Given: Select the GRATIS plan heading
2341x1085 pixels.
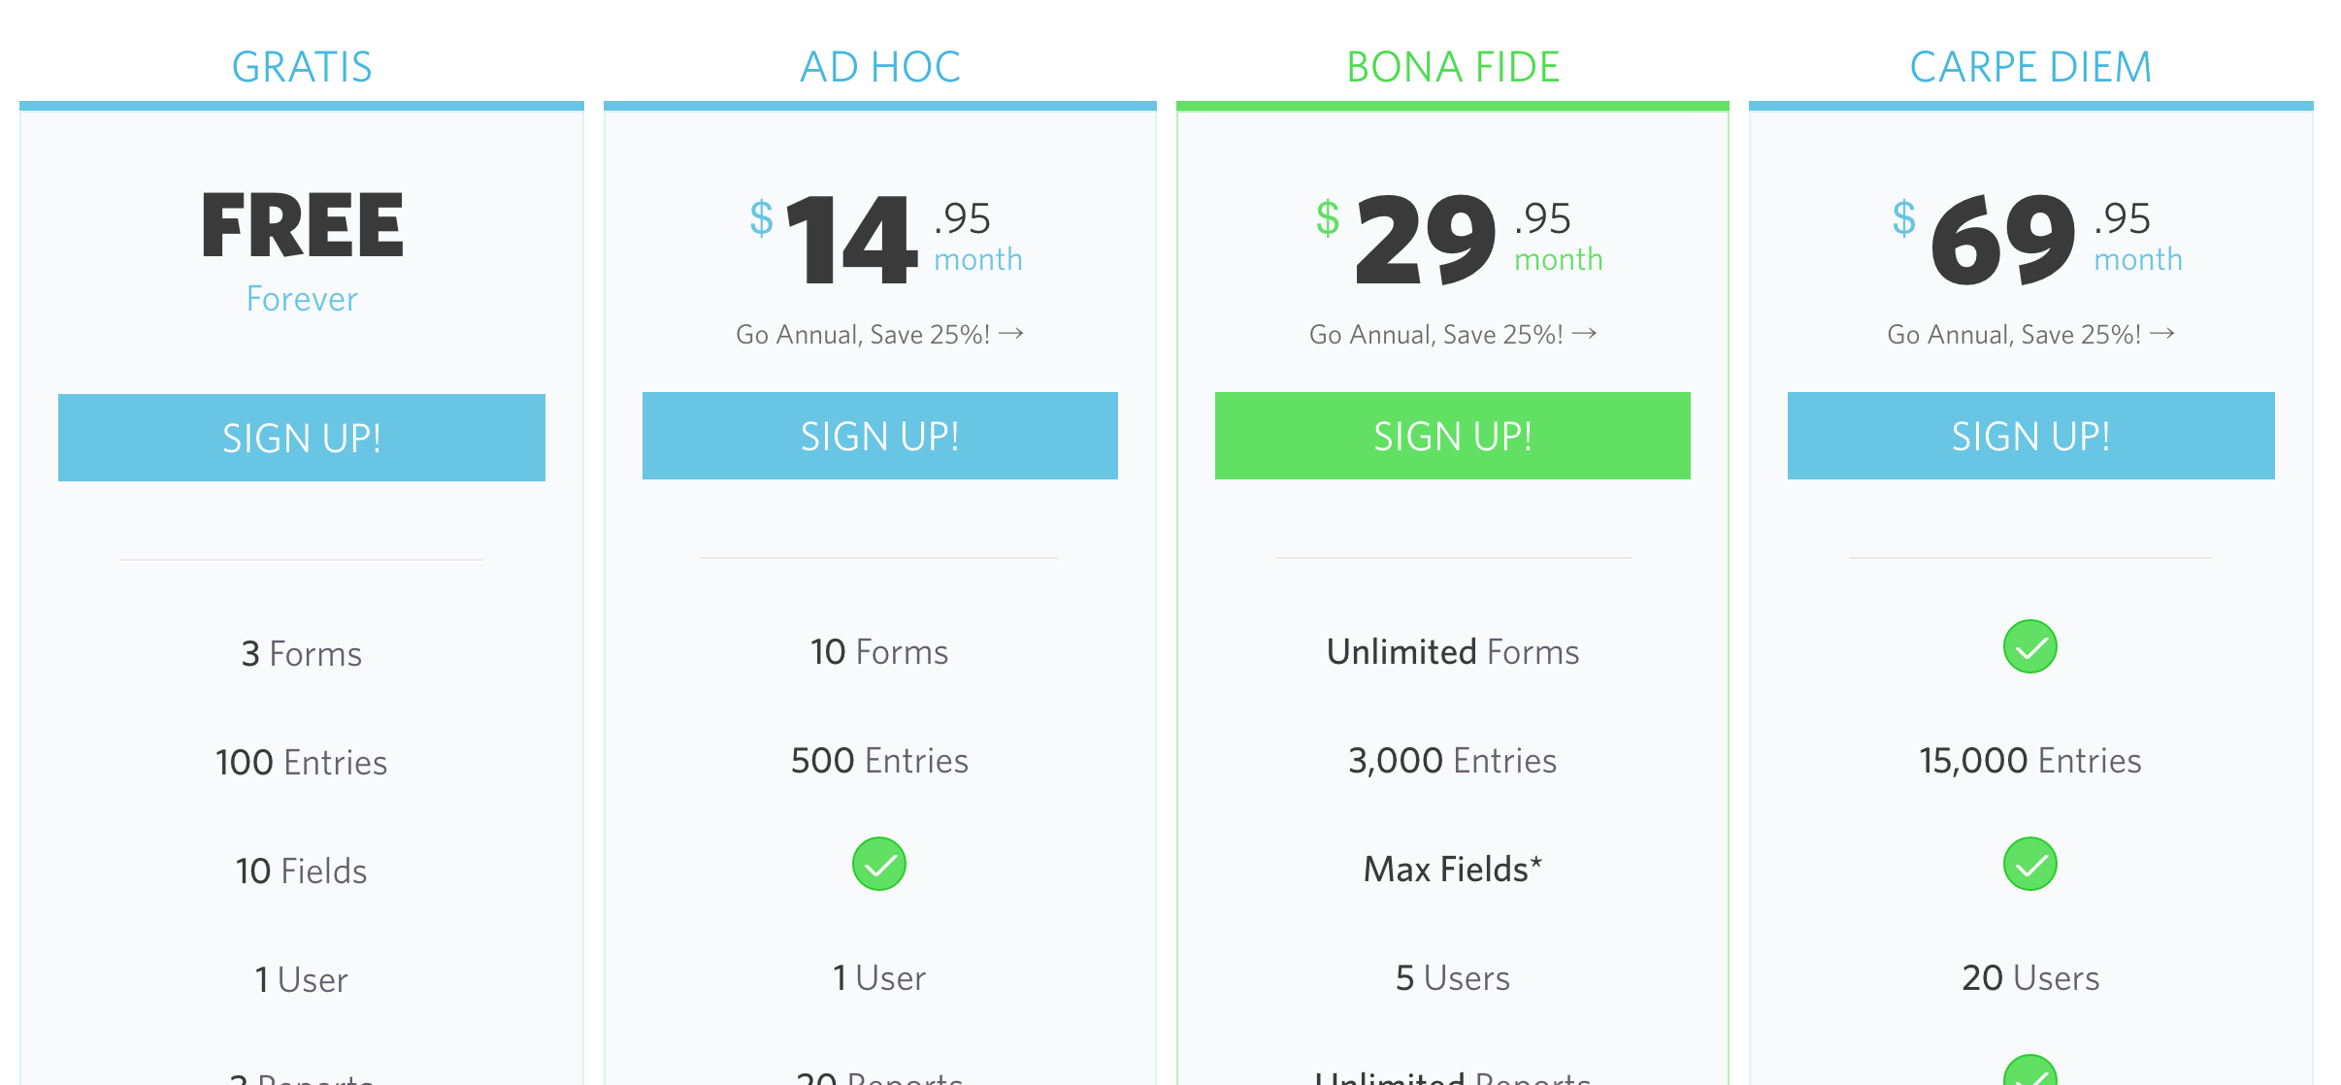Looking at the screenshot, I should point(302,67).
